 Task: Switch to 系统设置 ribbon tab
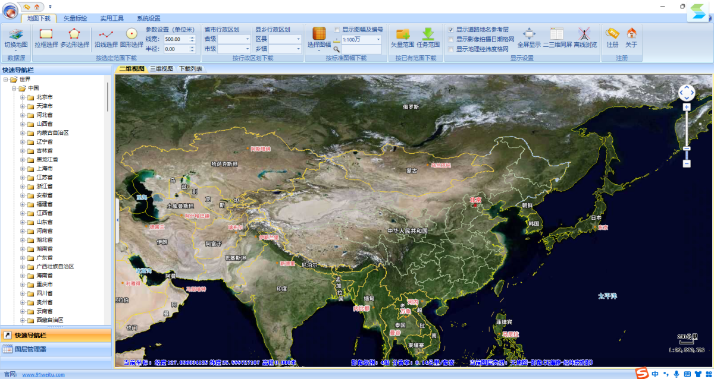[x=149, y=18]
